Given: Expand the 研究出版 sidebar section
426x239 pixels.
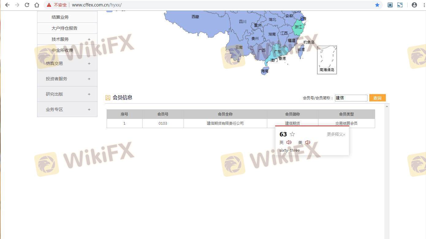Looking at the screenshot, I should click(x=89, y=94).
